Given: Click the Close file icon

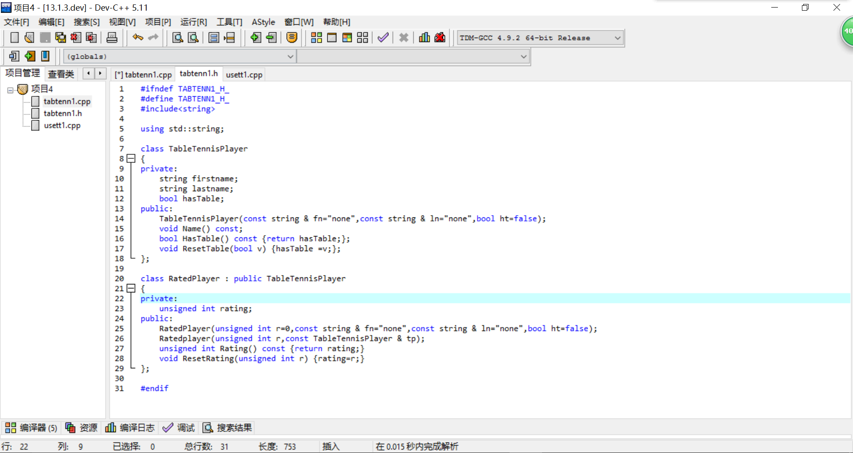Looking at the screenshot, I should click(76, 38).
